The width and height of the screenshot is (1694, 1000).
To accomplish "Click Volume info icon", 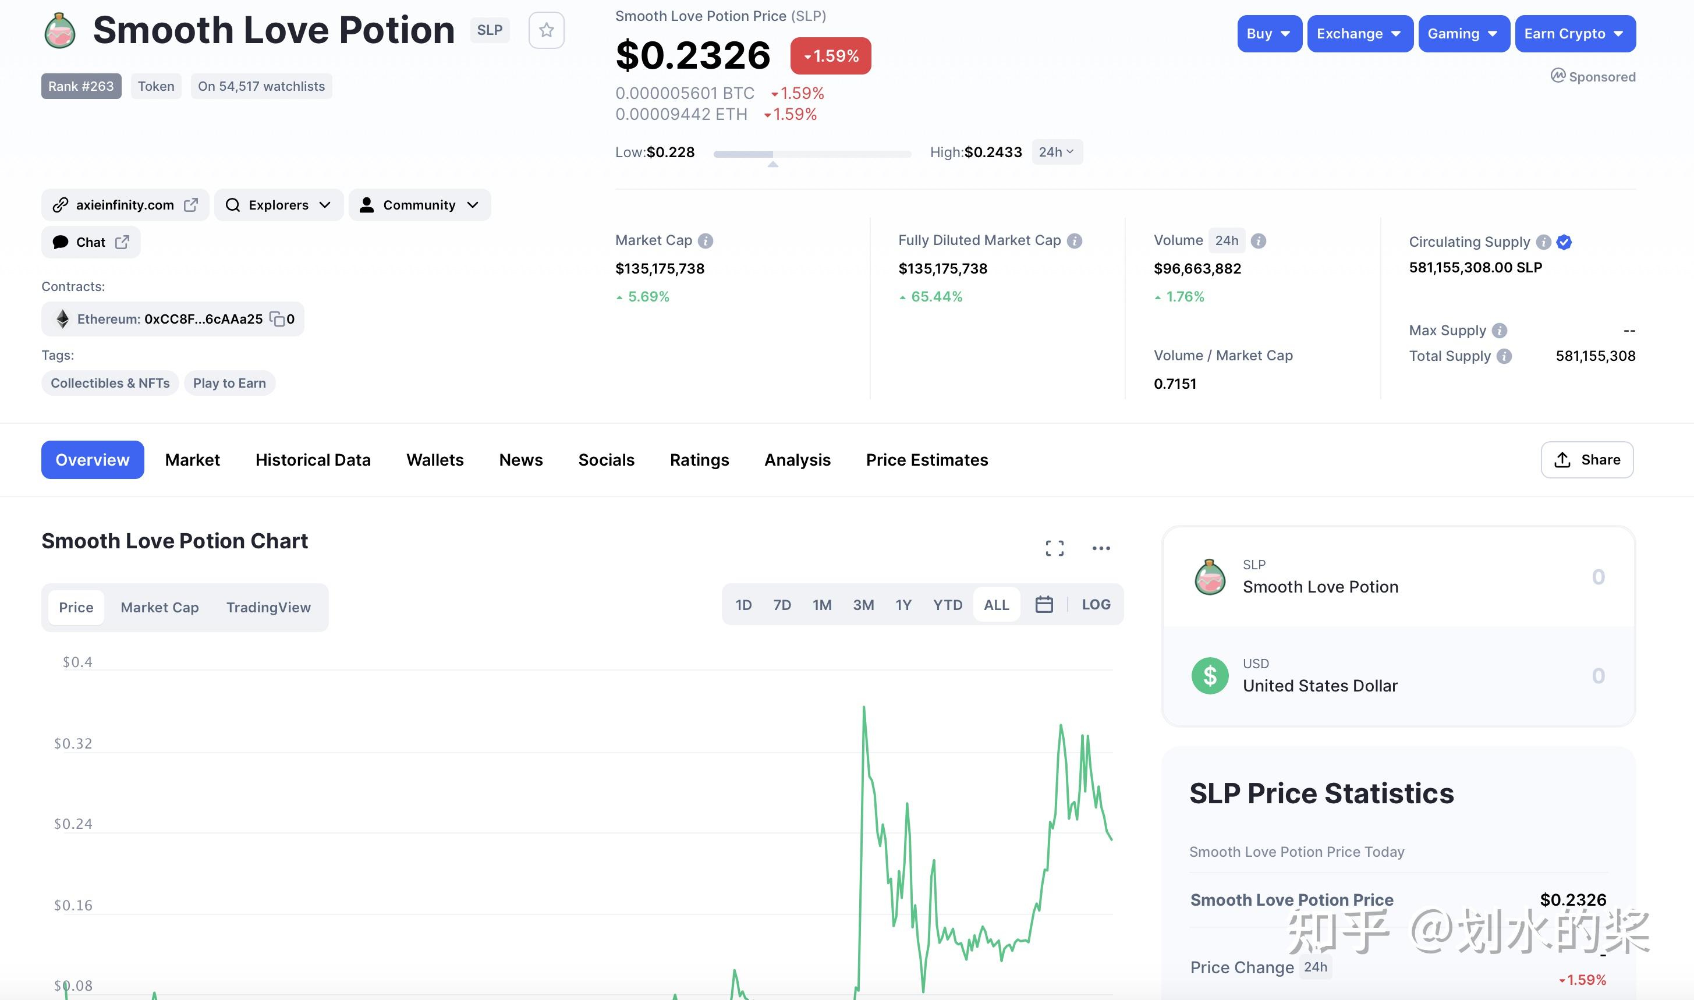I will point(1258,240).
